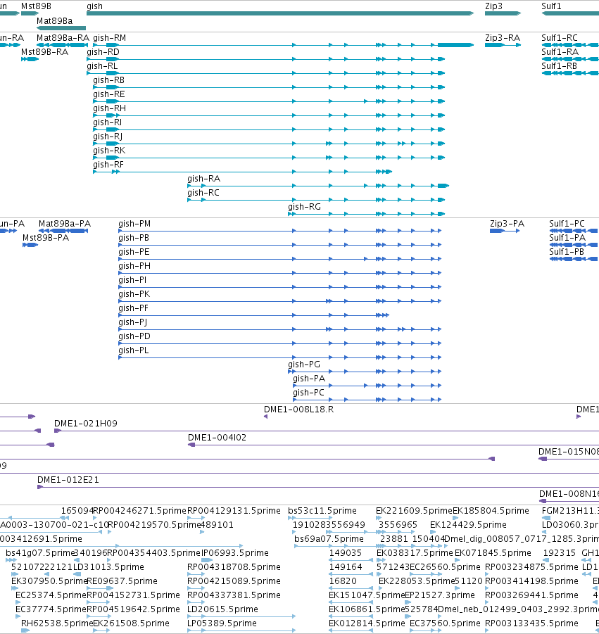
Task: Click transcript gish-RD
Action: [266, 59]
